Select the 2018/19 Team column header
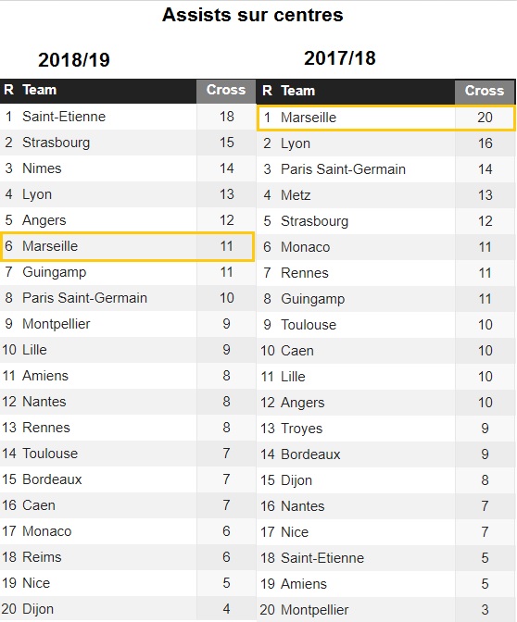 [40, 90]
